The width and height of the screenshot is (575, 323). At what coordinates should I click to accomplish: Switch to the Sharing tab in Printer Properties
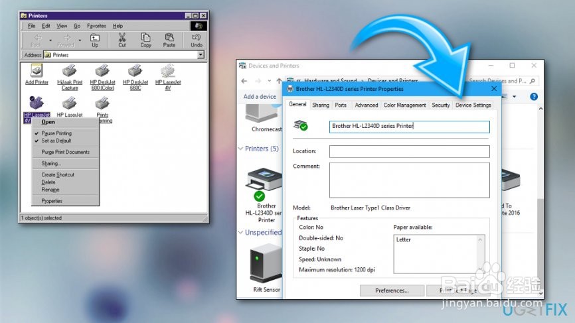pyautogui.click(x=321, y=105)
